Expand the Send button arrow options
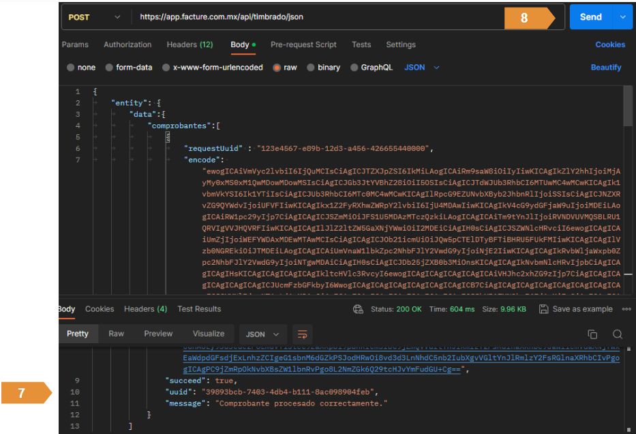636x434 pixels. [622, 18]
